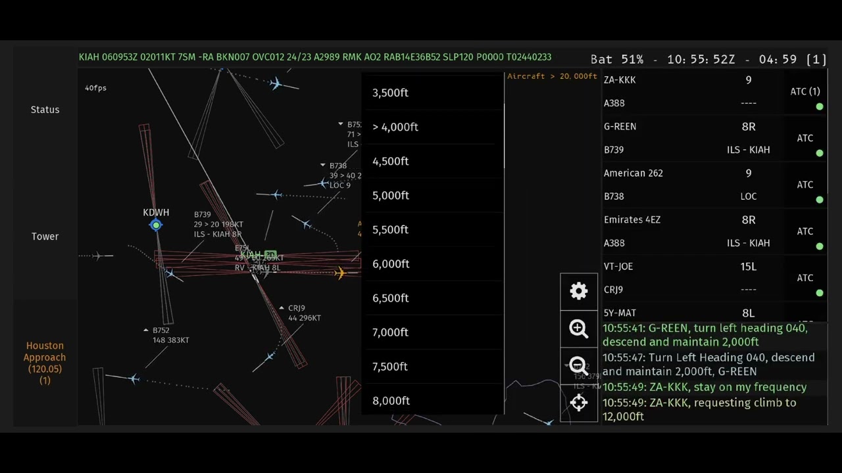Click 'Aircraft > 20.000ft' filter label
This screenshot has height=473, width=842.
tap(552, 76)
